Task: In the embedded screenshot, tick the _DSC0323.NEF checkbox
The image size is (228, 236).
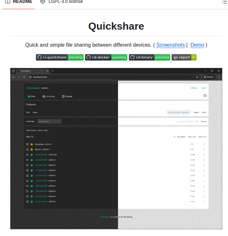Action: (27, 196)
